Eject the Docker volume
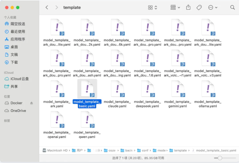239x163 pixels. (x=32, y=103)
